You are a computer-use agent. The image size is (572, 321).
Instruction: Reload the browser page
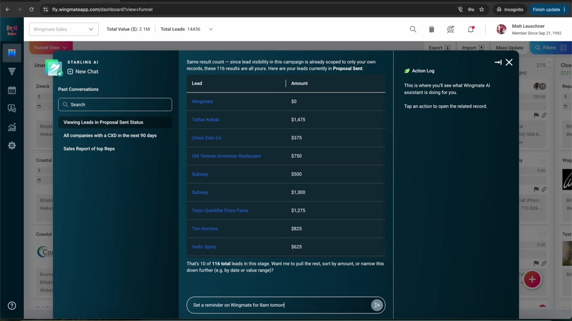pyautogui.click(x=32, y=10)
